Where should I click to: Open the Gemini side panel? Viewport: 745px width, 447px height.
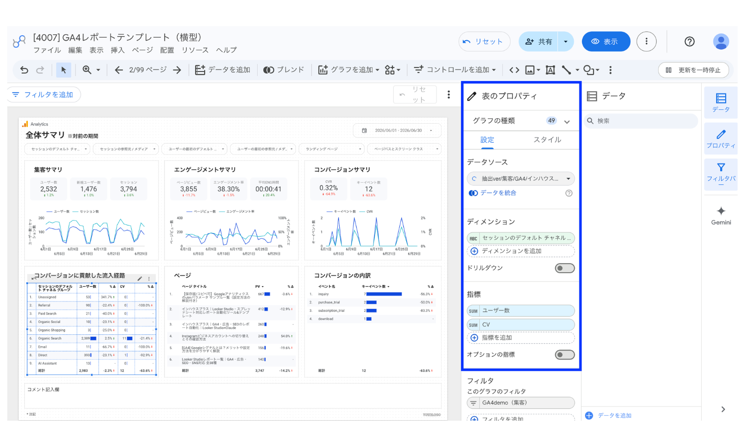(721, 216)
